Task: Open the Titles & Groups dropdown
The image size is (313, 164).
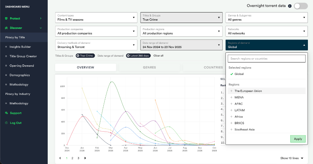Action: tap(182, 18)
